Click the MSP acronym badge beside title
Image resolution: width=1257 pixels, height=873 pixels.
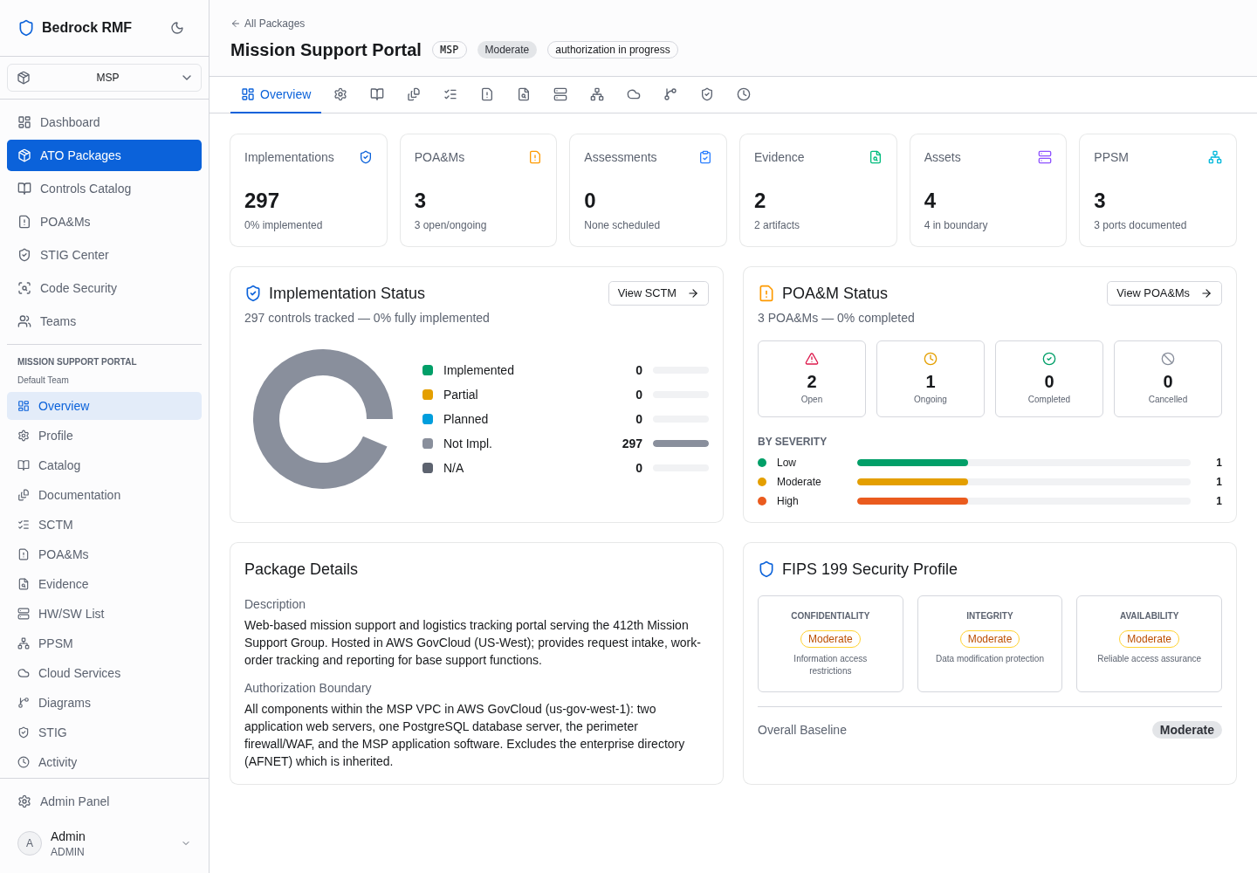point(450,50)
